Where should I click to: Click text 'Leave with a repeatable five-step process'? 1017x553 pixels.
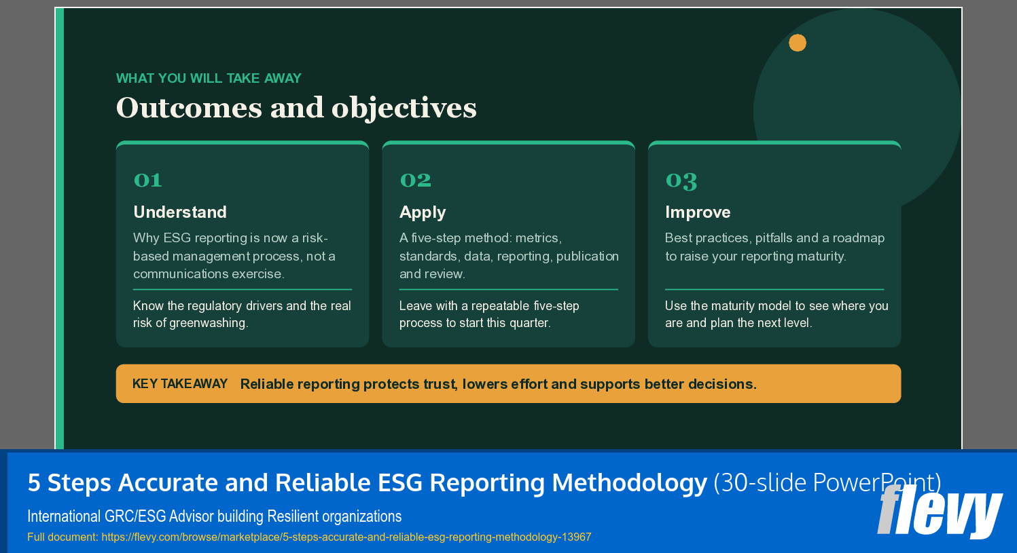(489, 314)
